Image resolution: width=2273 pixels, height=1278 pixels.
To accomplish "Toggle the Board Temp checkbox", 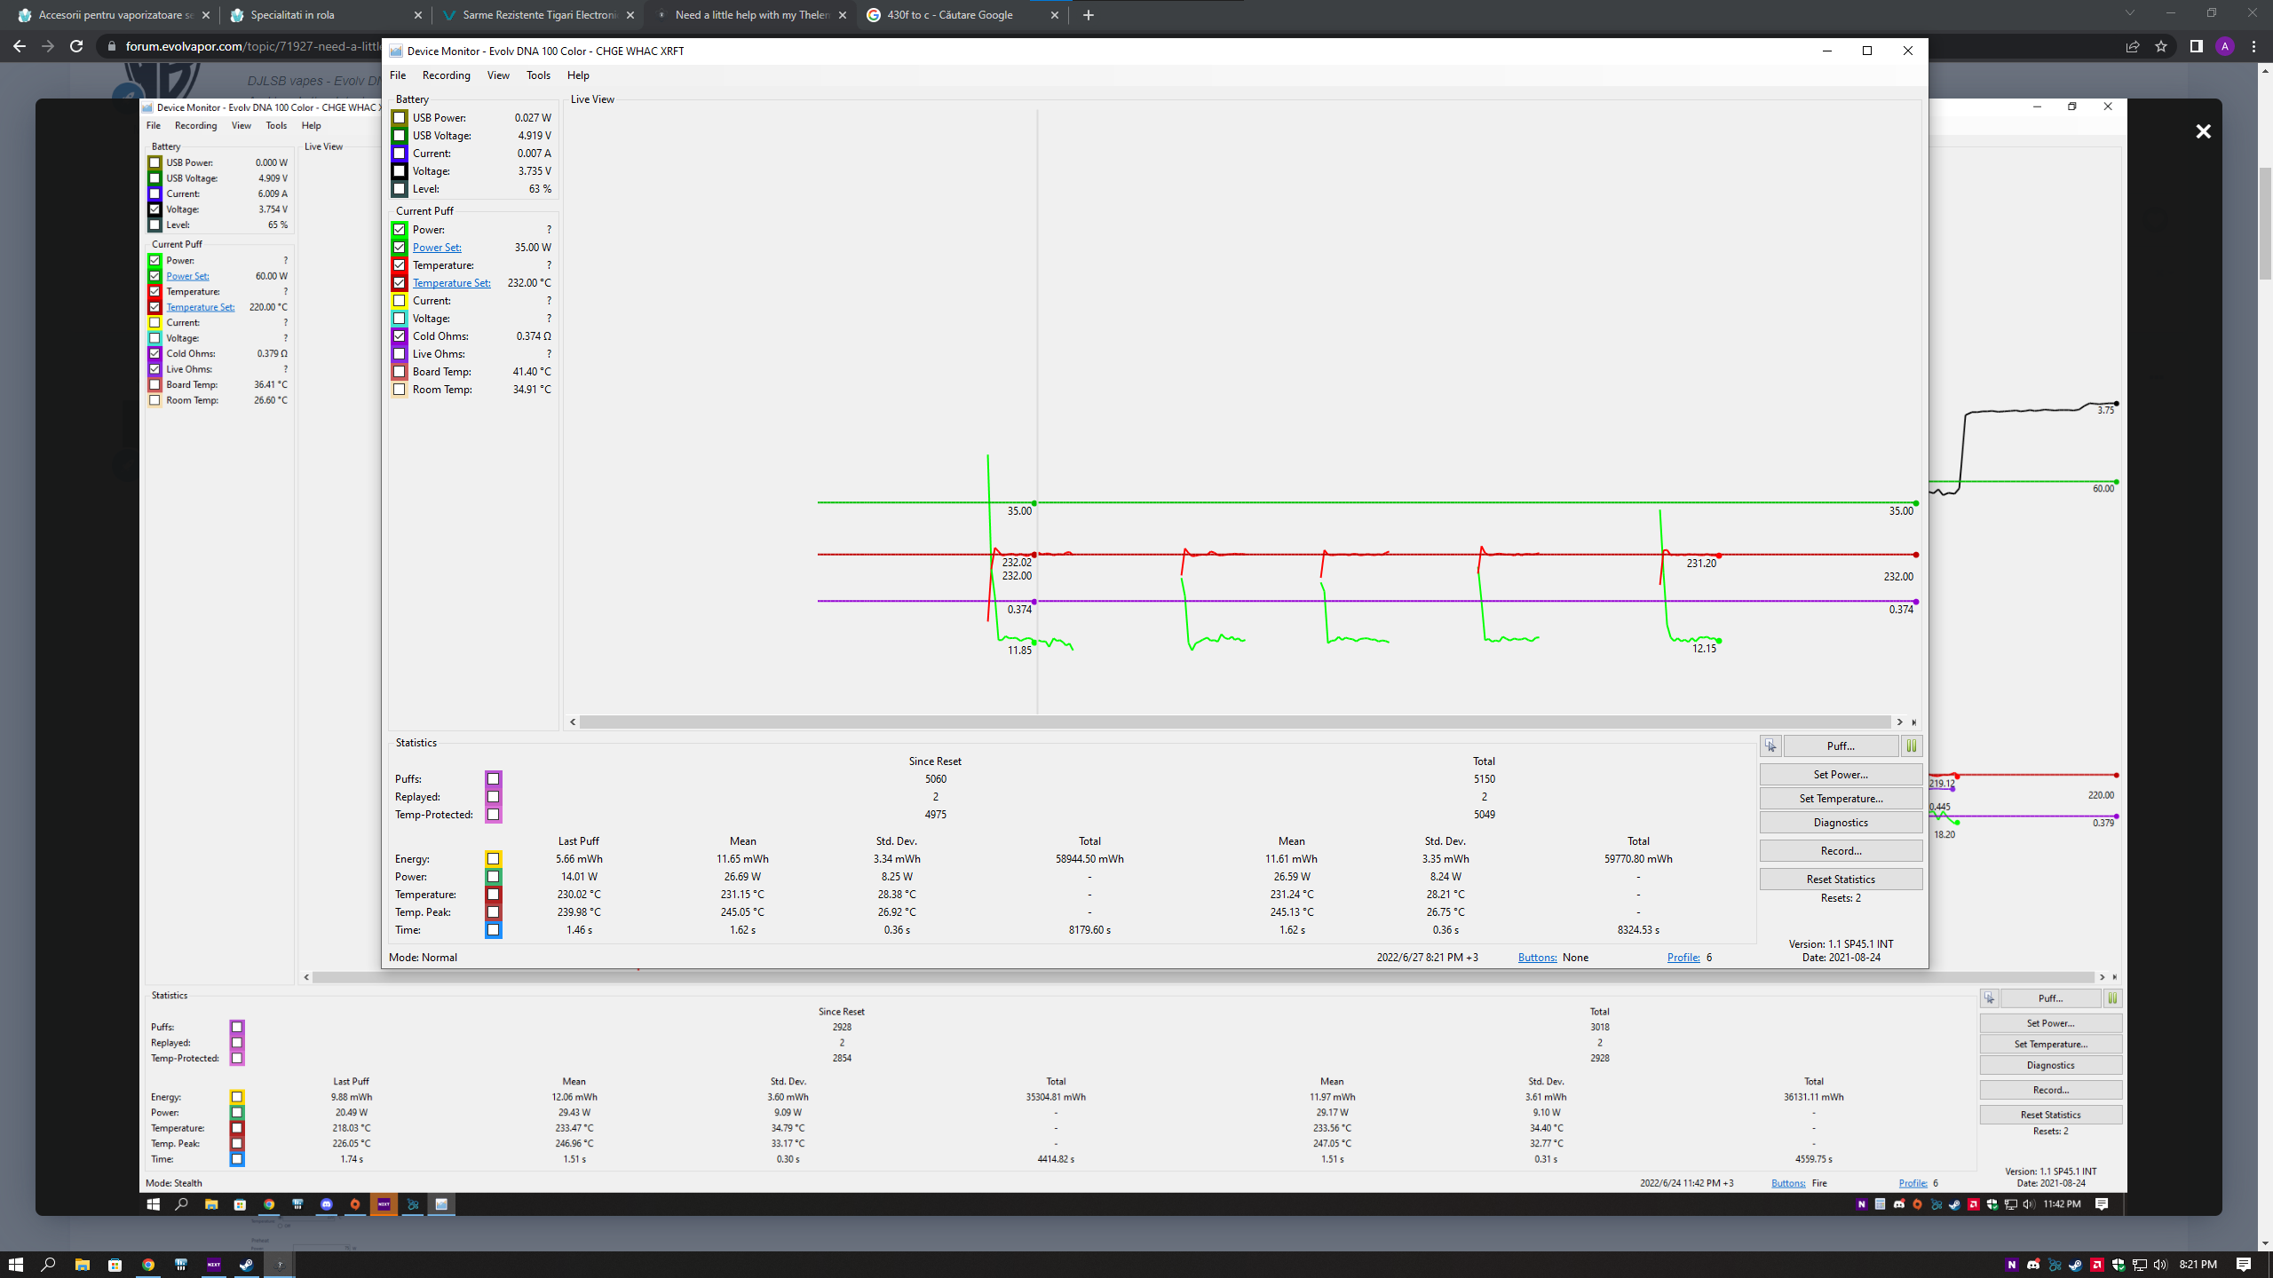I will [x=400, y=372].
